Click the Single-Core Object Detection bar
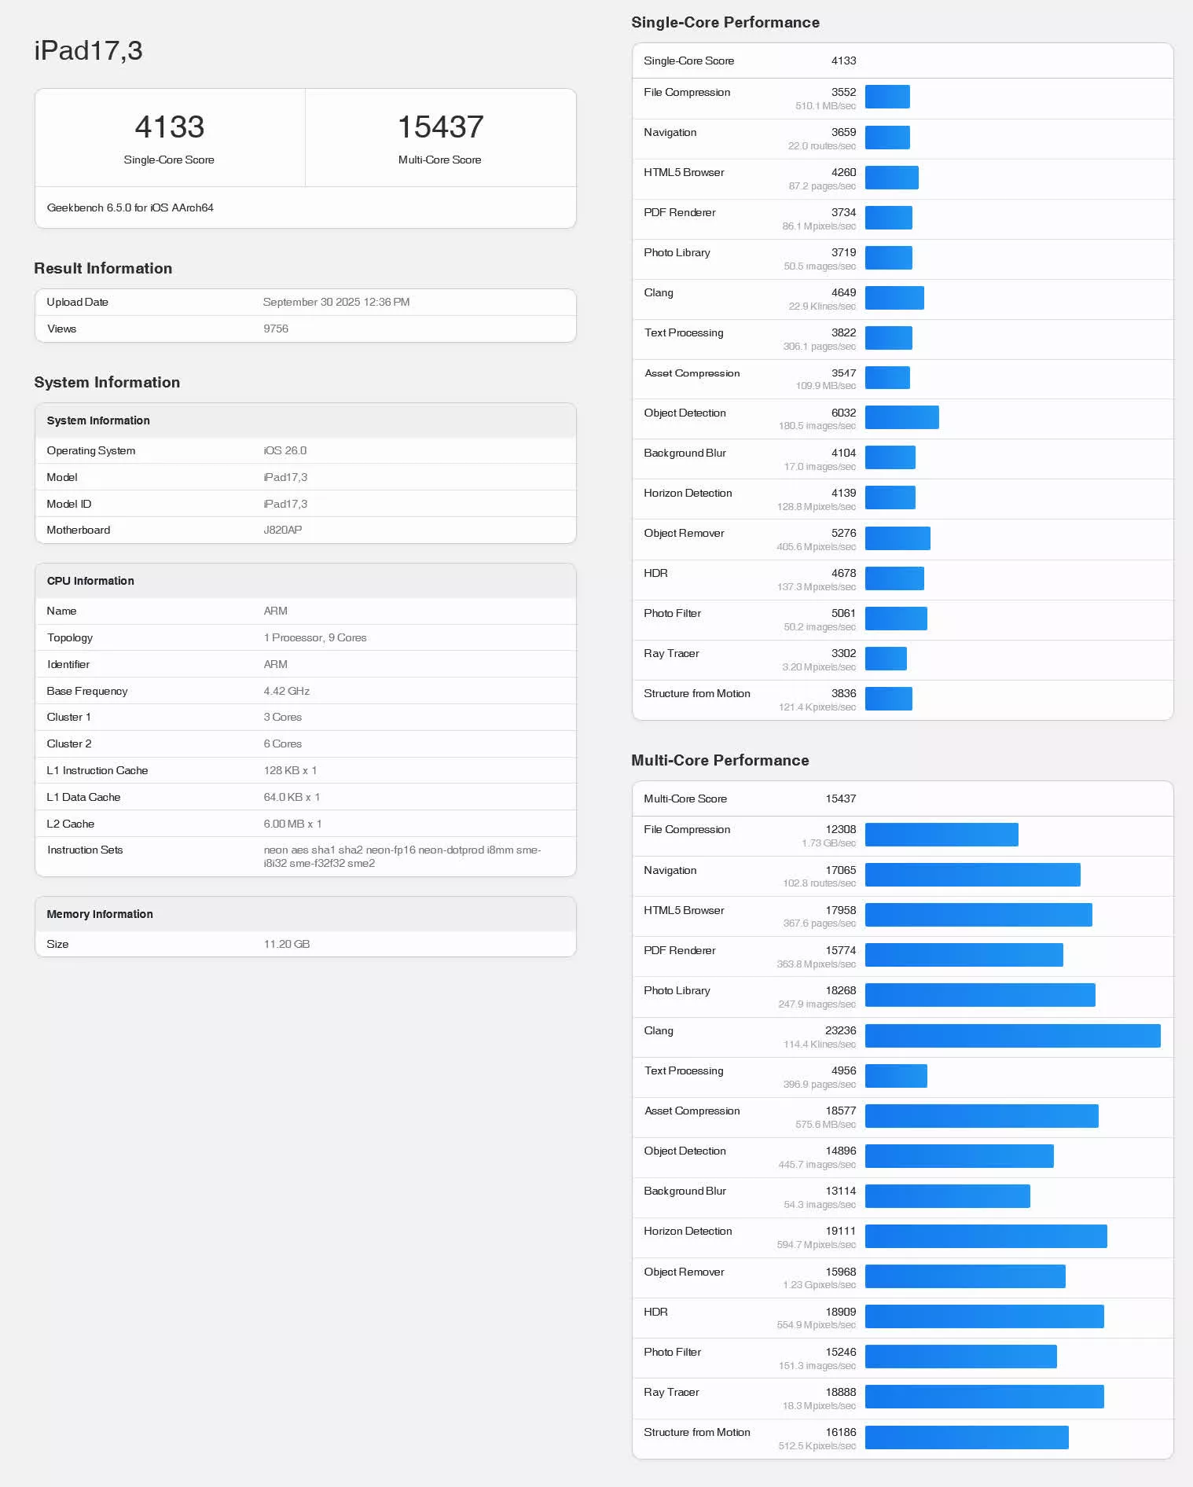The width and height of the screenshot is (1193, 1487). click(901, 417)
